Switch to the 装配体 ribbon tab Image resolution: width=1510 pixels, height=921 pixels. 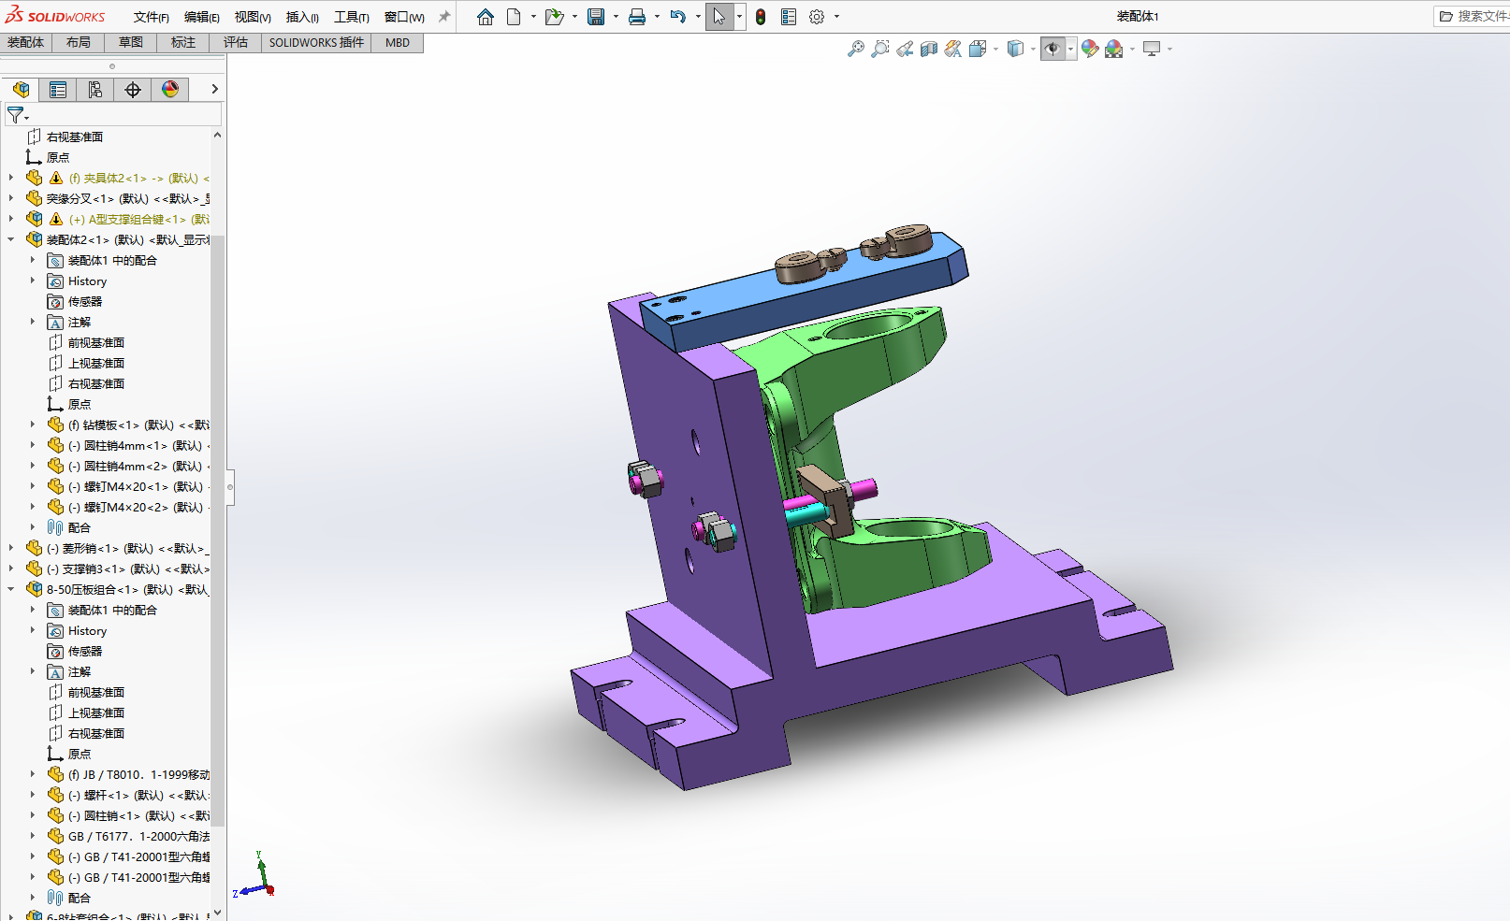pos(26,43)
